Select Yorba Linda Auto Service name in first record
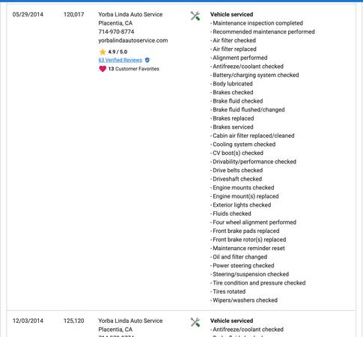 click(130, 14)
